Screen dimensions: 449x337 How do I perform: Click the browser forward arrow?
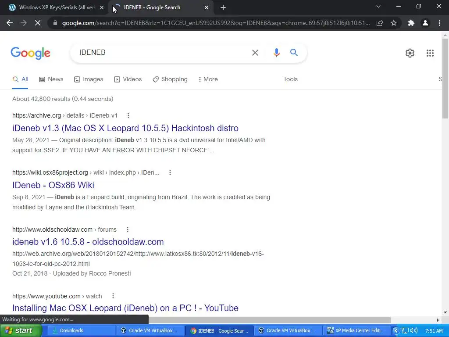pos(24,23)
